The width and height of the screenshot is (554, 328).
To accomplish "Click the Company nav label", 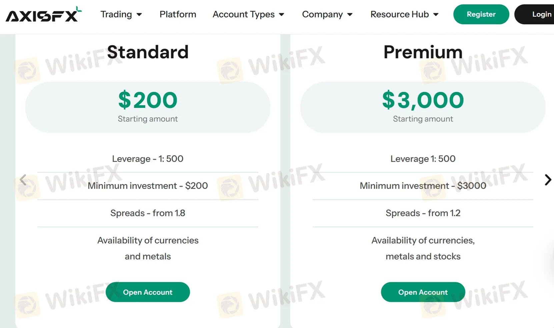I will (x=322, y=14).
